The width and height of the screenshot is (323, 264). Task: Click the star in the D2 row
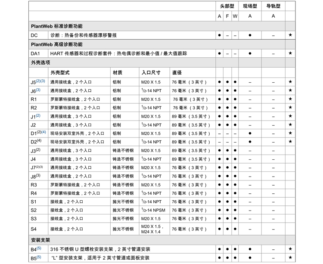tap(290, 142)
